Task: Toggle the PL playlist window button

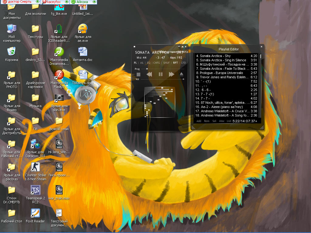Action: pos(135,63)
